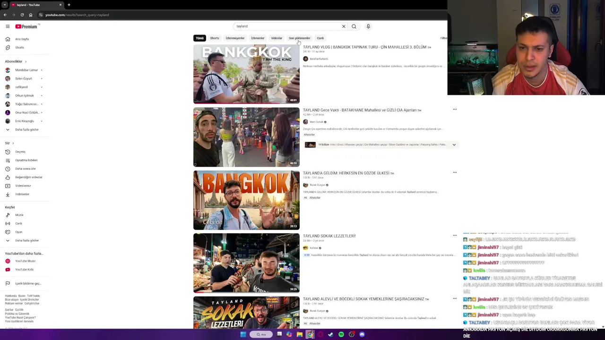Open Beğendiğim videolar thumbs-up icon
The width and height of the screenshot is (605, 340).
click(8, 177)
